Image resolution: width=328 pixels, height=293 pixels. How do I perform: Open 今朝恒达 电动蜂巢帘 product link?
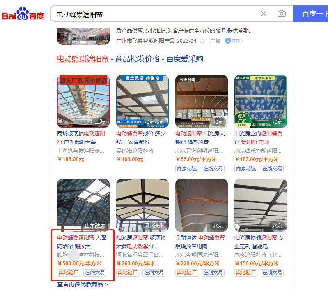[x=200, y=242]
